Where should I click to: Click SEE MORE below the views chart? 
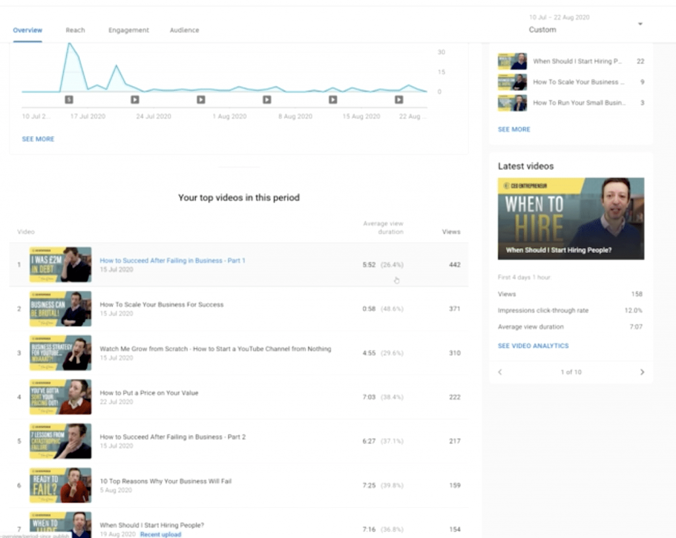coord(38,139)
